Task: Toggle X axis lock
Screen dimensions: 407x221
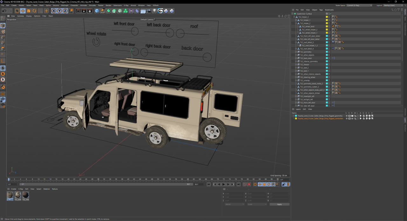Action: point(54,11)
